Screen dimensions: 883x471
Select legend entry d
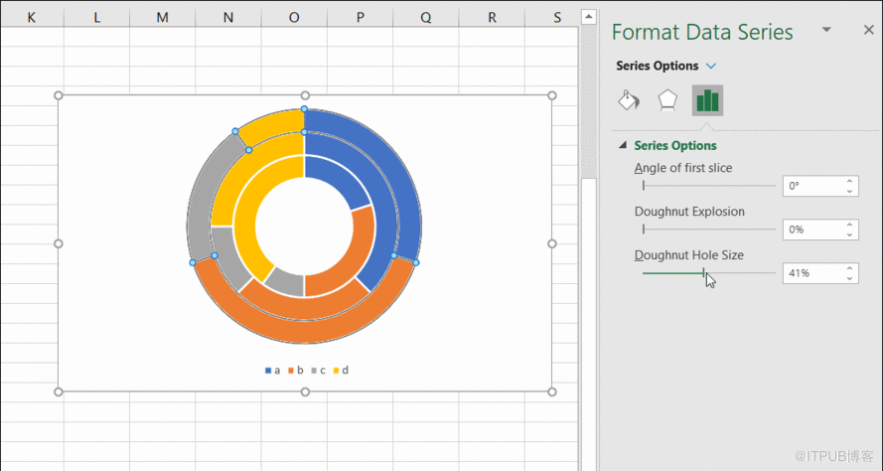click(341, 371)
